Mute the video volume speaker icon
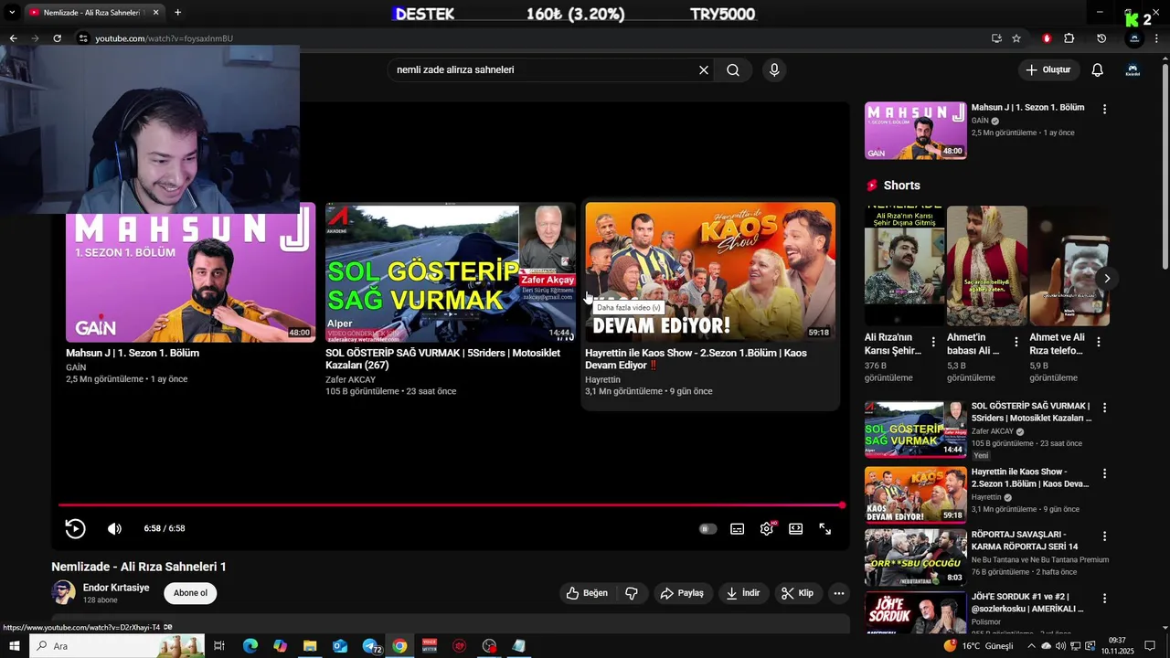Viewport: 1170px width, 658px height. (x=114, y=528)
